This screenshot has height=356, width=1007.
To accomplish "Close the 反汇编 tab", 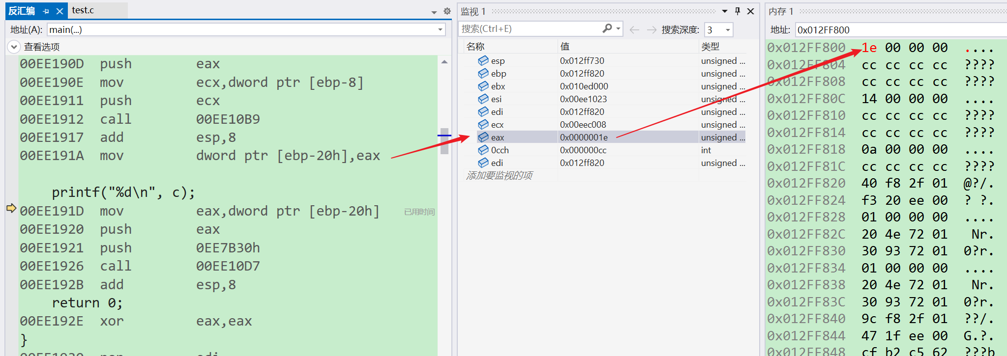I will 59,11.
